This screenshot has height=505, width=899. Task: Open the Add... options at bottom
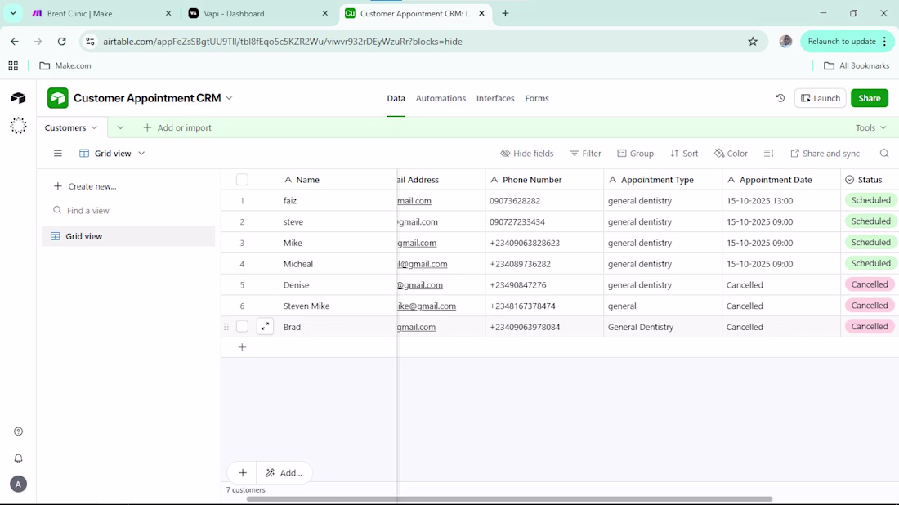[x=284, y=473]
